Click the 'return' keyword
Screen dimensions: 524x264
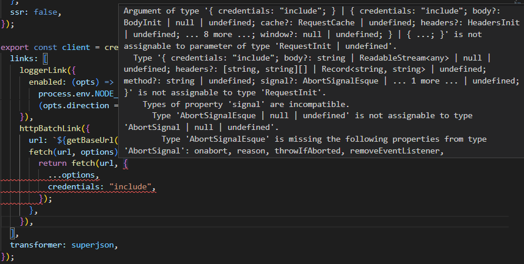pos(52,163)
